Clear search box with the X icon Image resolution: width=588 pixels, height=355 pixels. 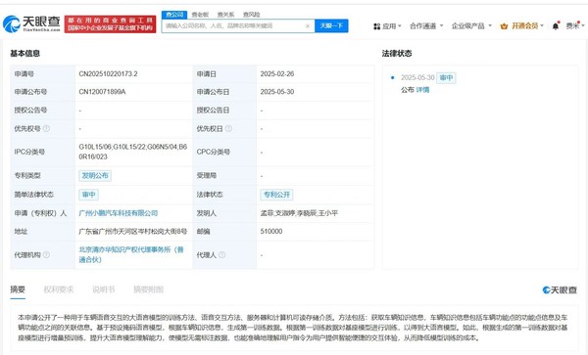coord(308,26)
